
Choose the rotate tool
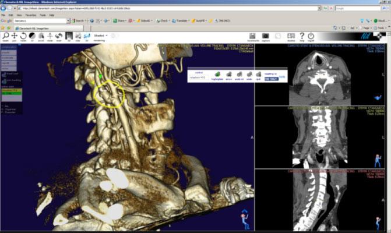click(23, 37)
